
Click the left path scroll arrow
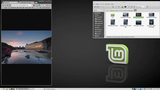pos(110,10)
